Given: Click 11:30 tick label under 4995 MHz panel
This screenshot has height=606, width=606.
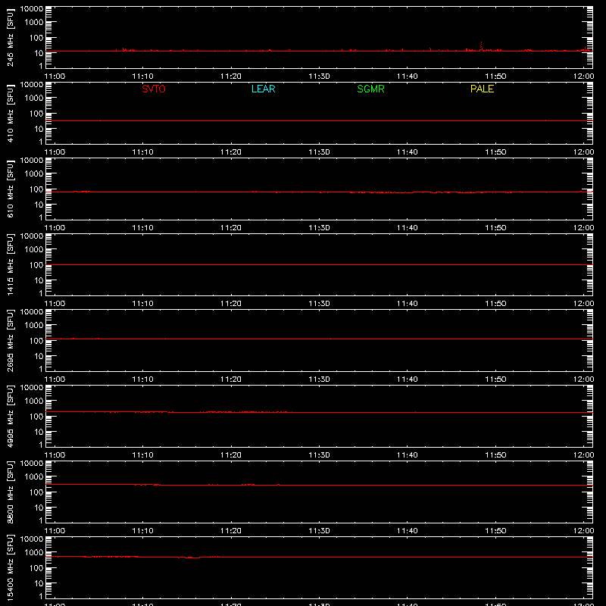Looking at the screenshot, I should click(319, 455).
